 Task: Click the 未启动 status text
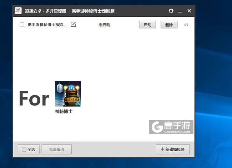click(x=105, y=25)
